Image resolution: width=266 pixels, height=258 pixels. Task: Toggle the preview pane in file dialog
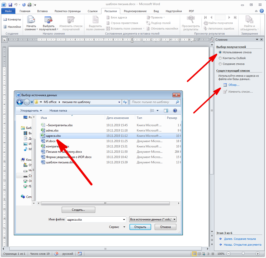(x=166, y=111)
